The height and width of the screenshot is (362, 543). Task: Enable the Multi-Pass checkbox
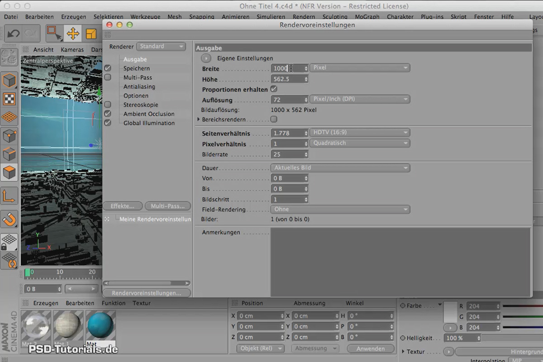click(108, 77)
